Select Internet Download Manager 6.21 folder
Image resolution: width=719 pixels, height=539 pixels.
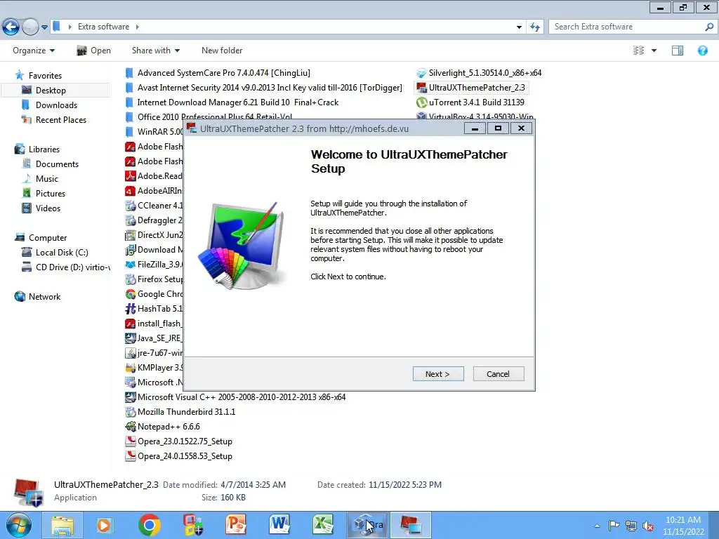237,102
